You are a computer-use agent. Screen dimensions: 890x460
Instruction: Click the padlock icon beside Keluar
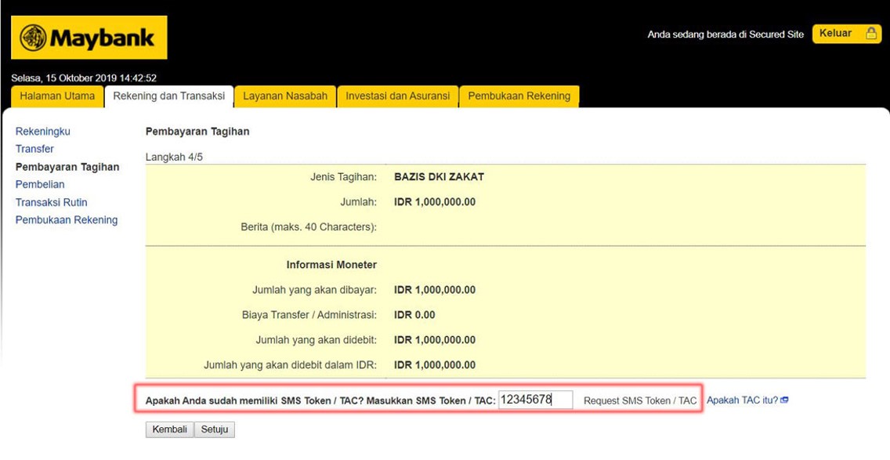tap(870, 34)
